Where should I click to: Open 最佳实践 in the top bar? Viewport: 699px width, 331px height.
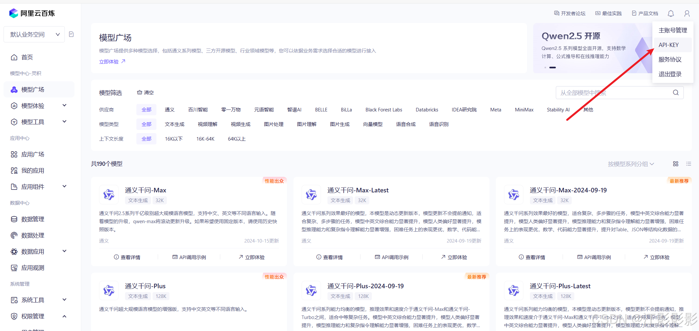609,13
